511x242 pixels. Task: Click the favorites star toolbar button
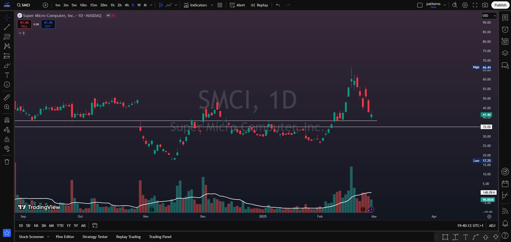[7, 233]
